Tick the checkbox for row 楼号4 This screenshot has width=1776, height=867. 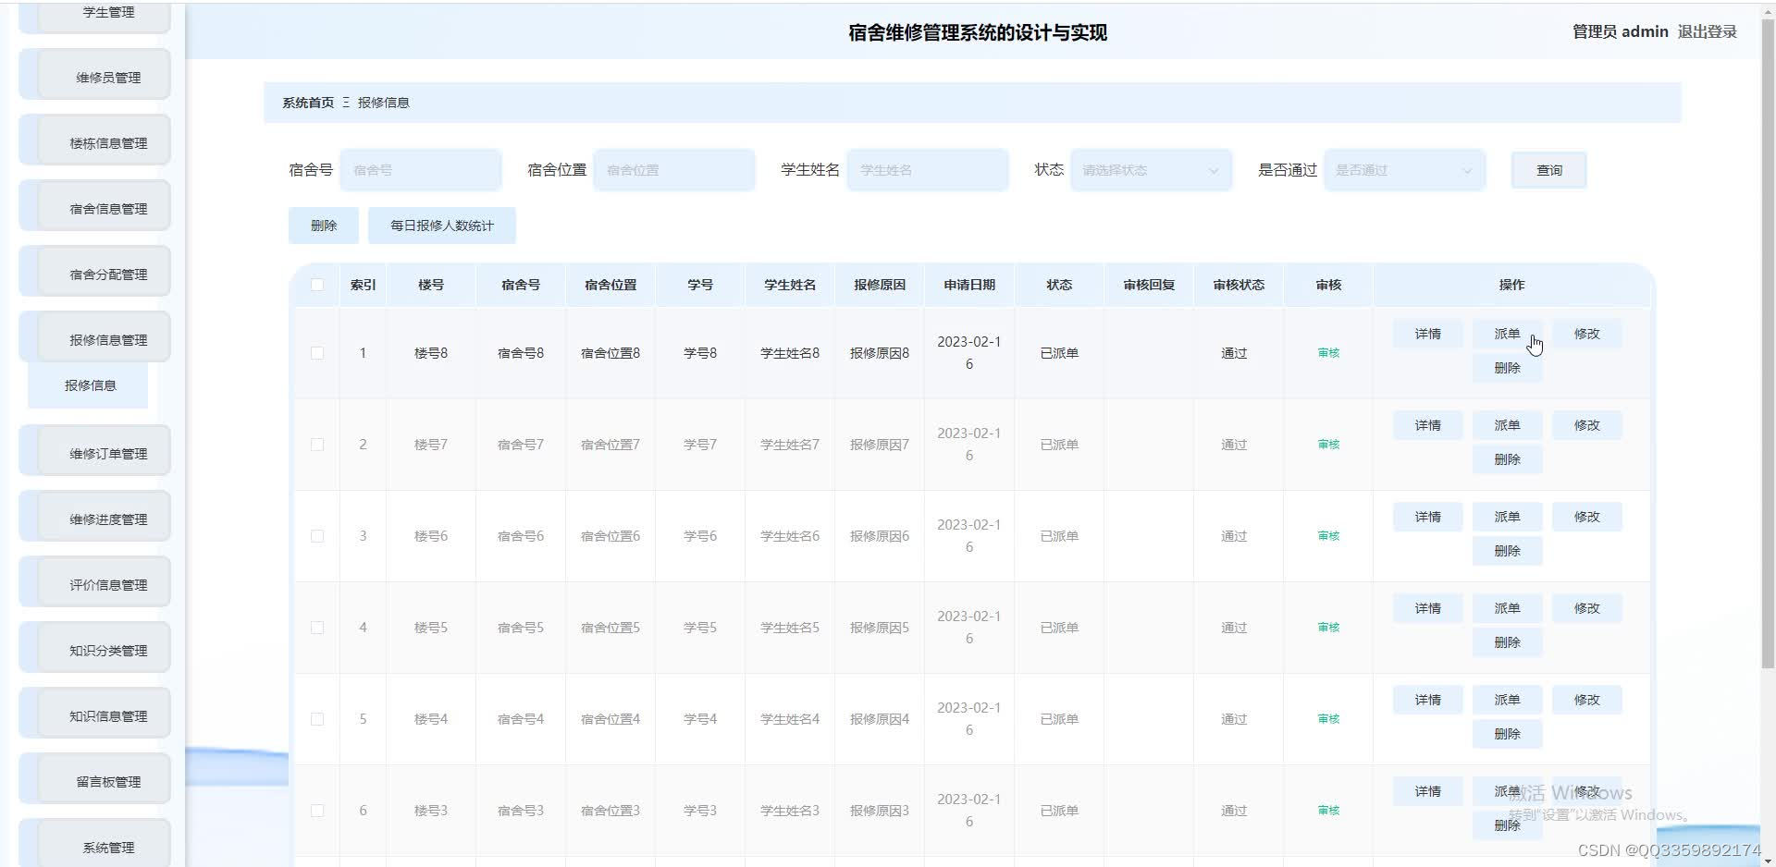[x=317, y=719]
